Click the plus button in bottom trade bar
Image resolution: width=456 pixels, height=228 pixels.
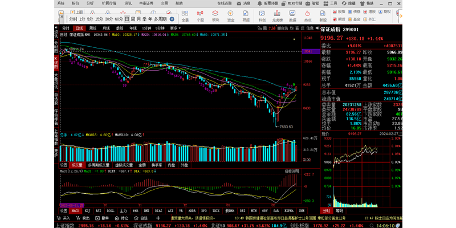(x=158, y=218)
